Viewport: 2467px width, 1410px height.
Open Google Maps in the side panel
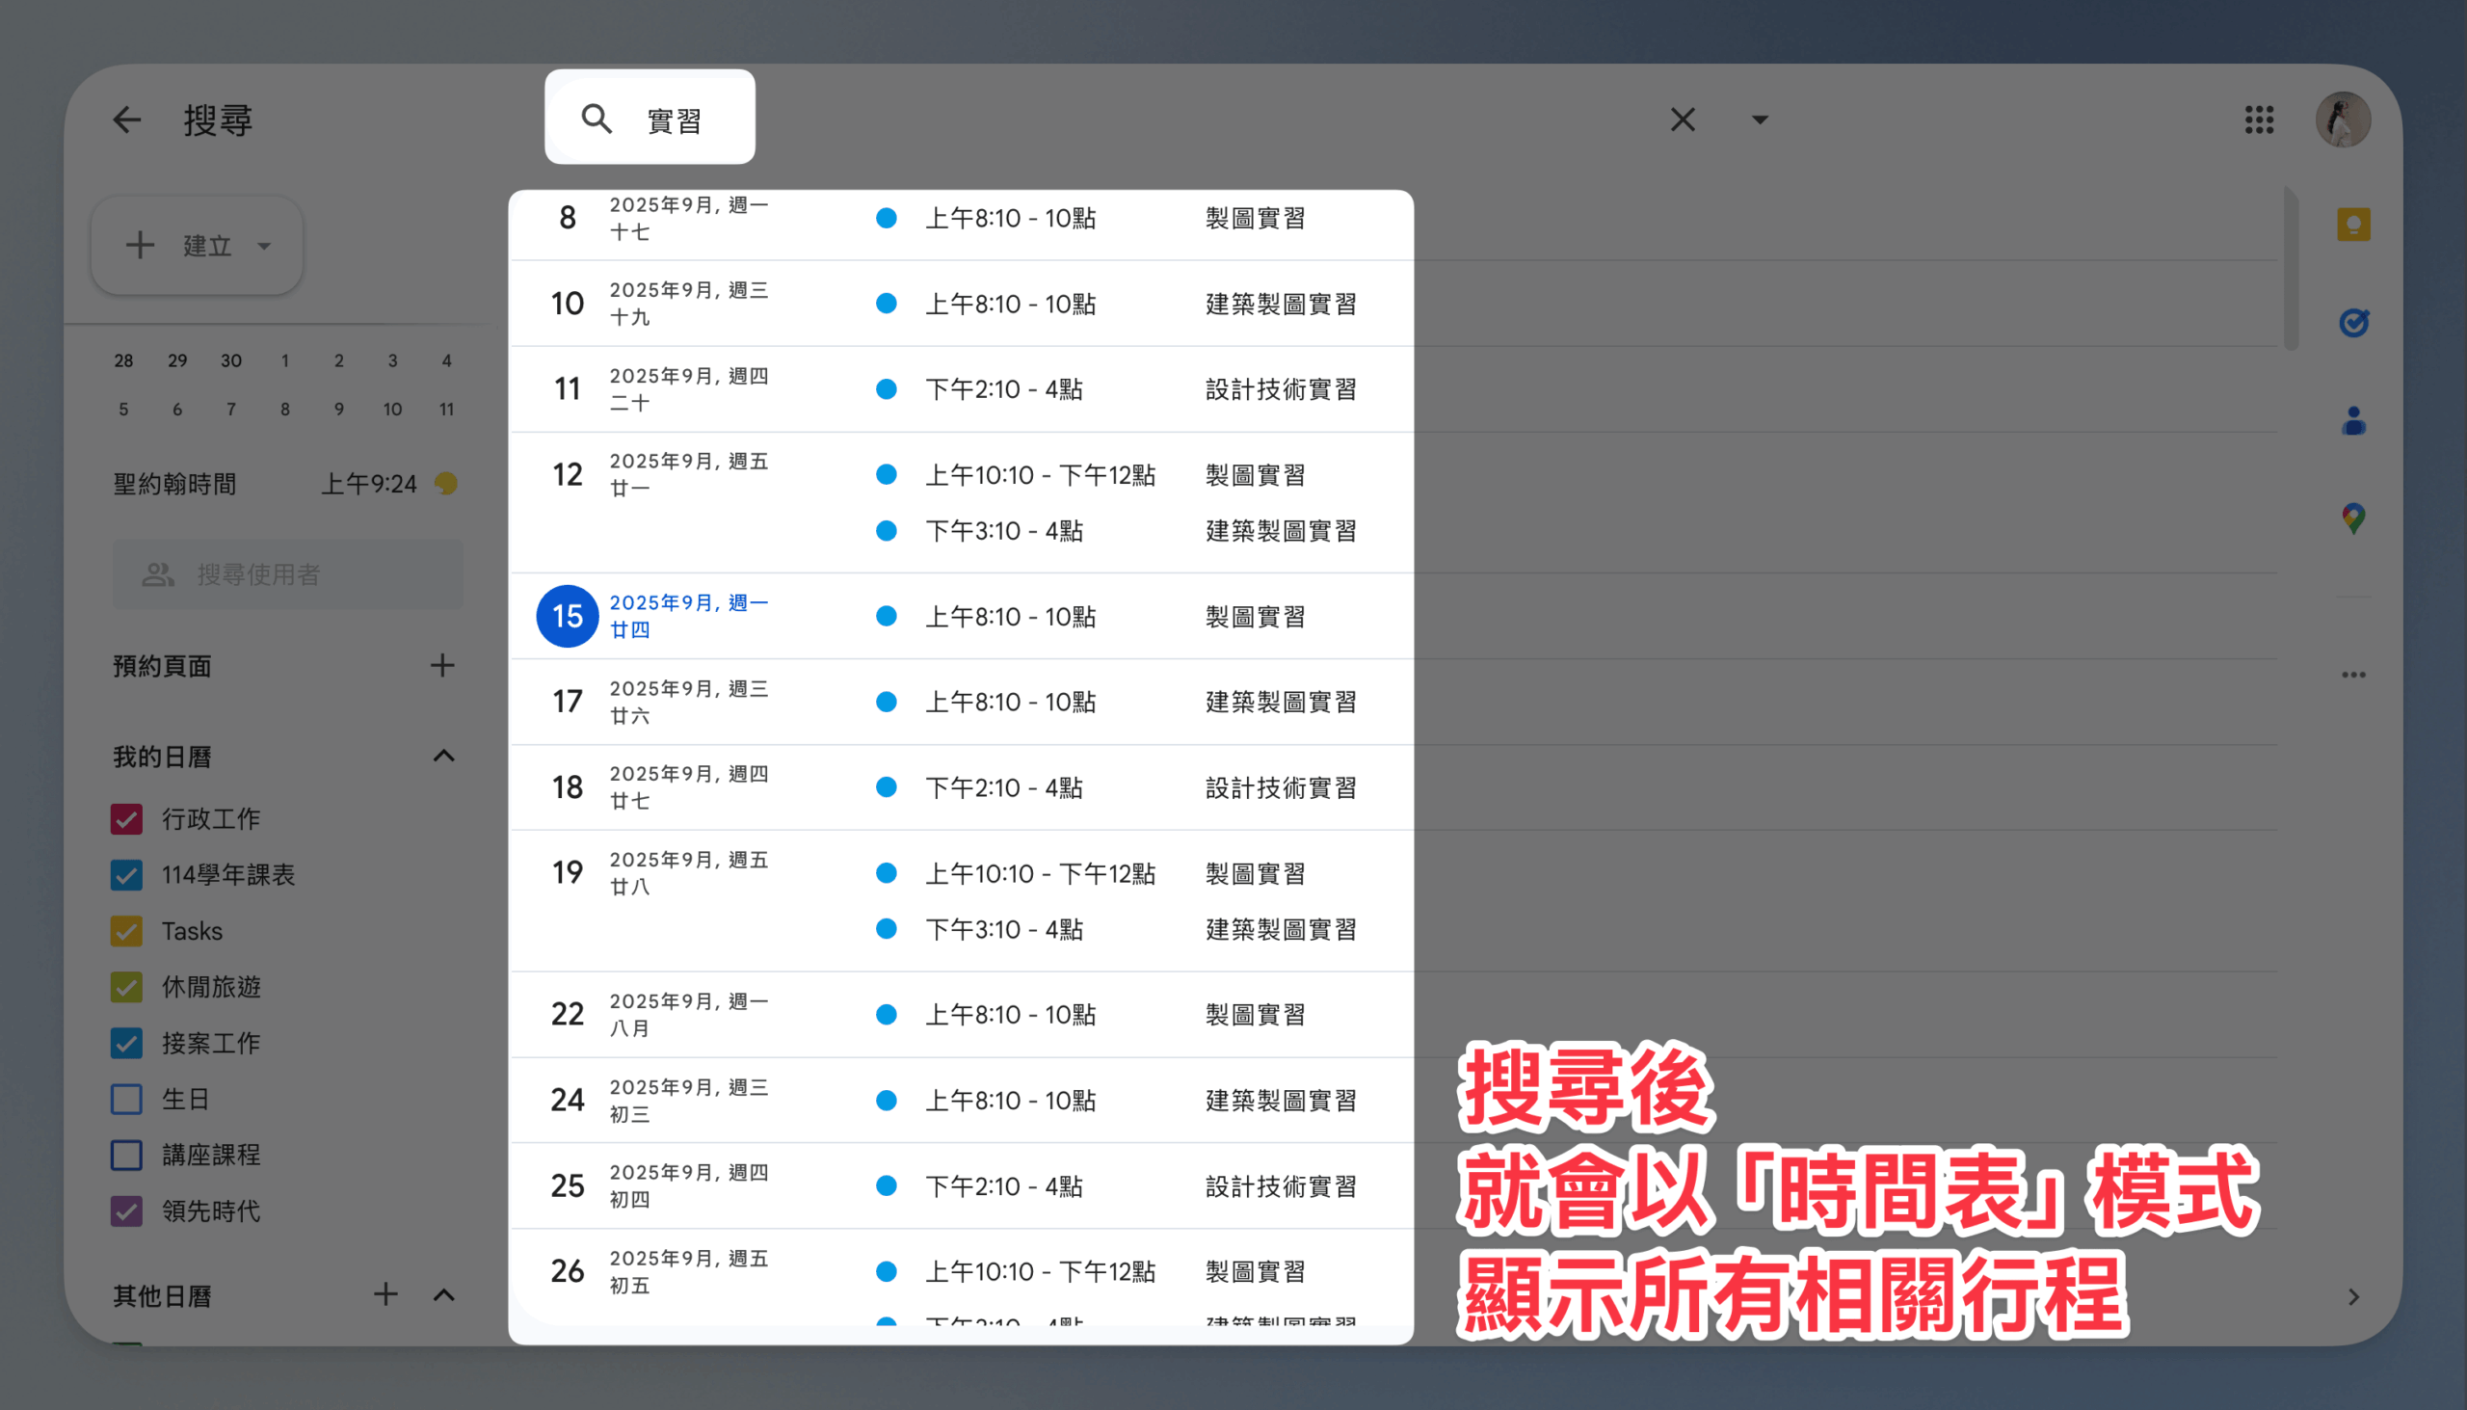point(2352,519)
